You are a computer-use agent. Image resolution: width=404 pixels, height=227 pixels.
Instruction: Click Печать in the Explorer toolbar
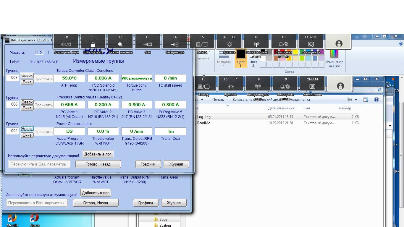(218, 100)
